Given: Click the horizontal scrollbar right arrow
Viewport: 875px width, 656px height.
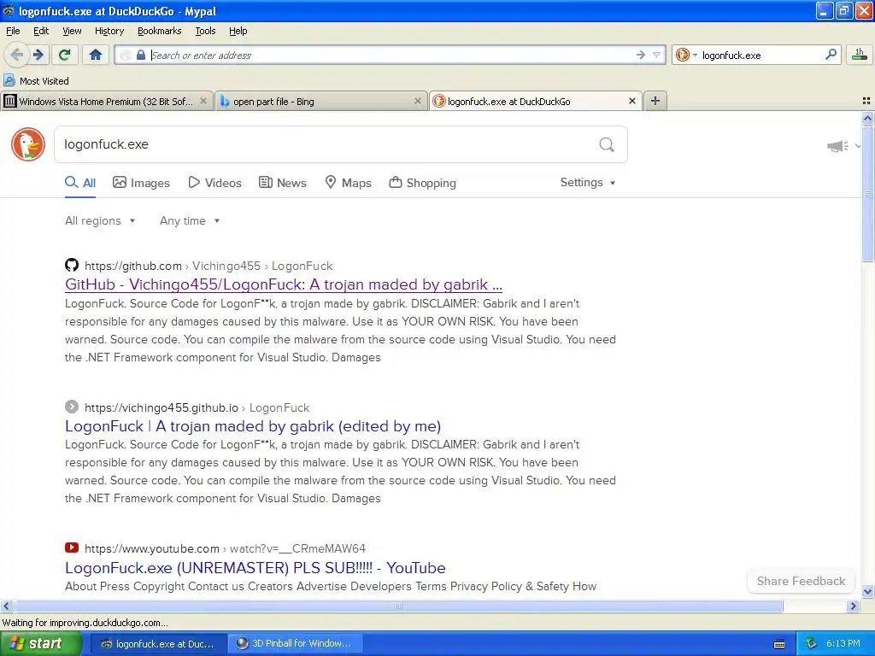Looking at the screenshot, I should click(853, 606).
